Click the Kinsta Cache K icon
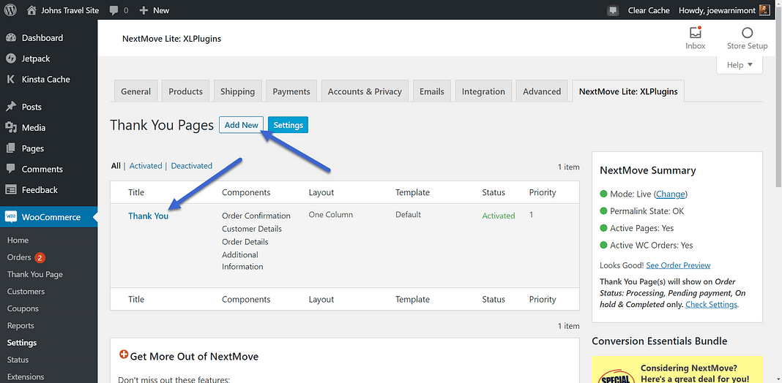Image resolution: width=782 pixels, height=383 pixels. (10, 79)
